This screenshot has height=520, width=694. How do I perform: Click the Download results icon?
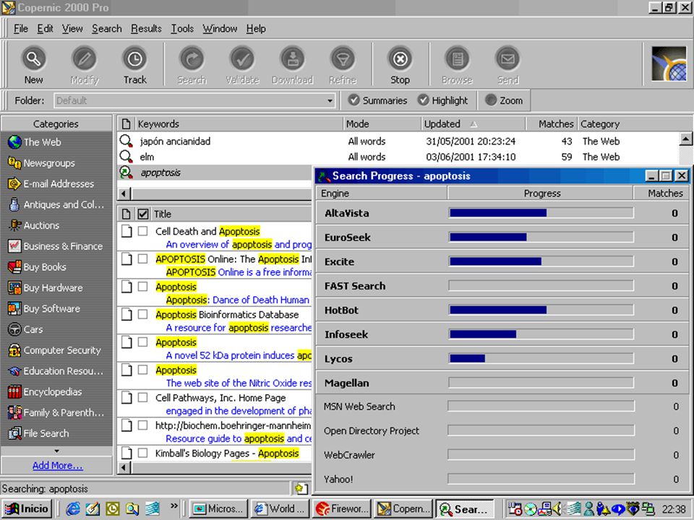pyautogui.click(x=292, y=66)
